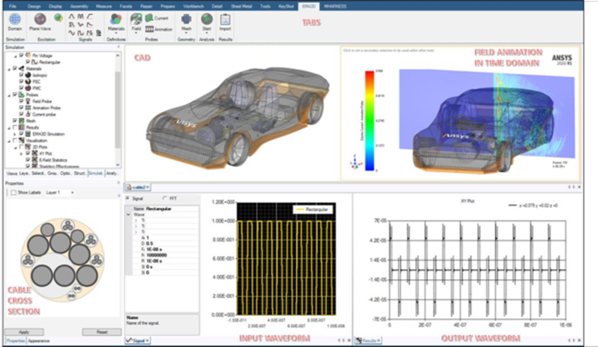The width and height of the screenshot is (598, 347).
Task: Click the tree scrollbar down arrow
Action: click(118, 165)
